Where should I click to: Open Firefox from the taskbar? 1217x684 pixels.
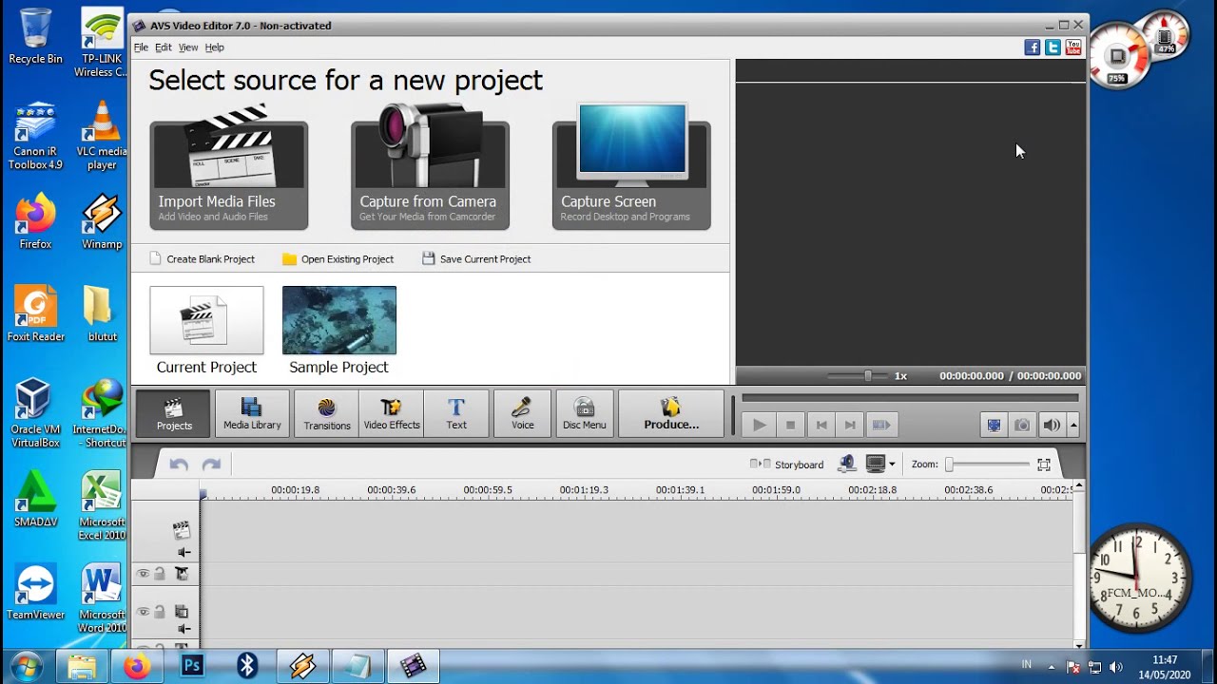click(x=137, y=667)
